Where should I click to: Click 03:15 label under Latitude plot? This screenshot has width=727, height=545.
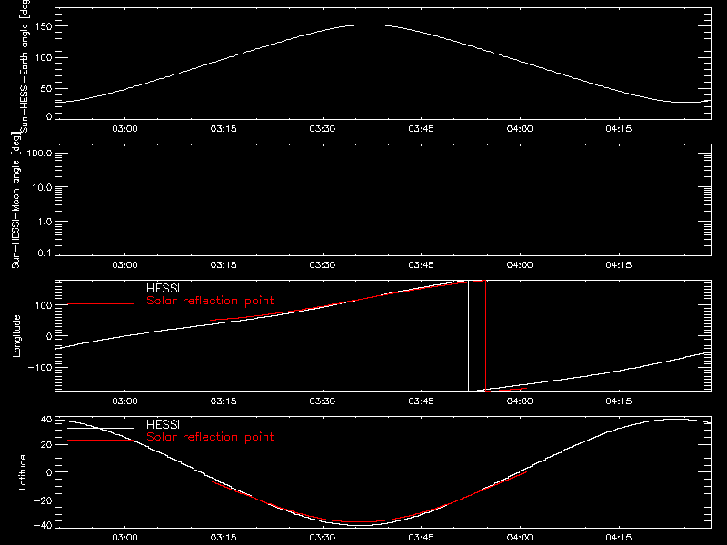coord(224,538)
